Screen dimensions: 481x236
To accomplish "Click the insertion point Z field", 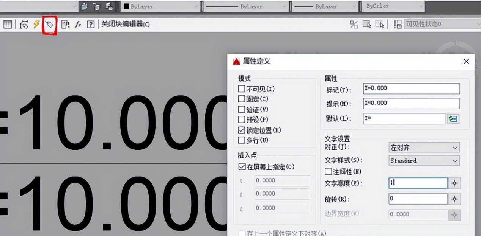I will 282,208.
